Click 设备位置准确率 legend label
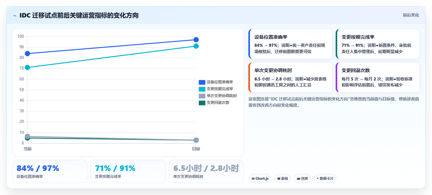The image size is (432, 195). pos(220,82)
